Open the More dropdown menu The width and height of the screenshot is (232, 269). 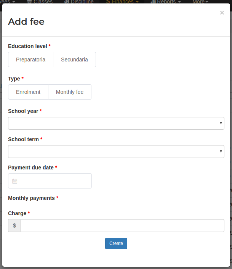[x=200, y=2]
